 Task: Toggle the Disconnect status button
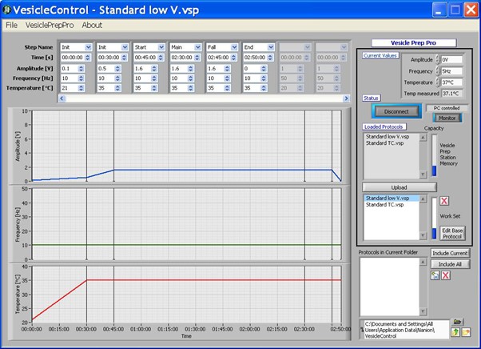[x=396, y=111]
